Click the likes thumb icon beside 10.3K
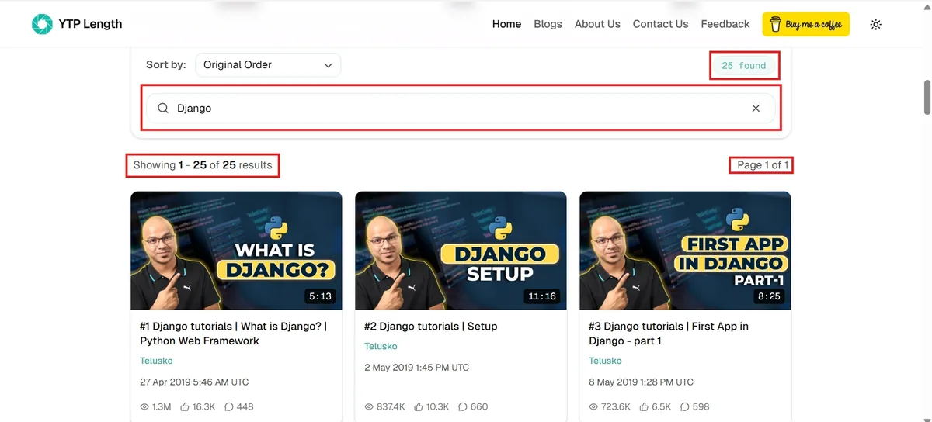Screen dimensions: 932x422 [419, 406]
